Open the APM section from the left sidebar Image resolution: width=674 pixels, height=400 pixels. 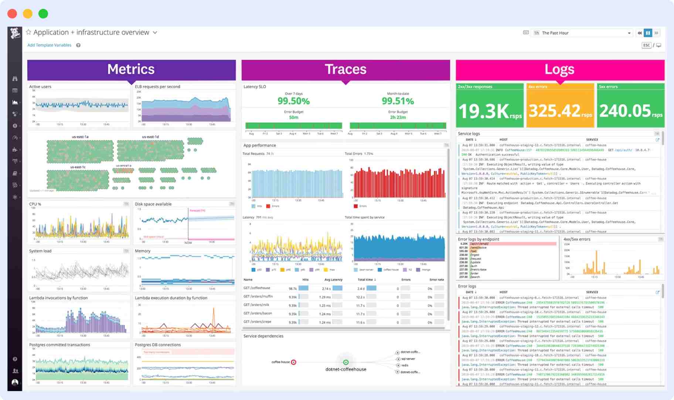(15, 137)
